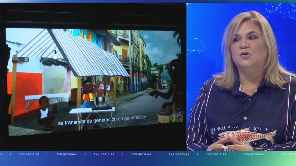Click the palm trees at the end of the street
Image resolution: width=296 pixels, height=166 pixels.
pos(158,69)
